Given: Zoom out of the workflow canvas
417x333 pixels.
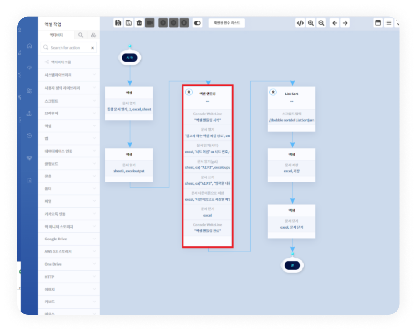Looking at the screenshot, I should (x=321, y=23).
